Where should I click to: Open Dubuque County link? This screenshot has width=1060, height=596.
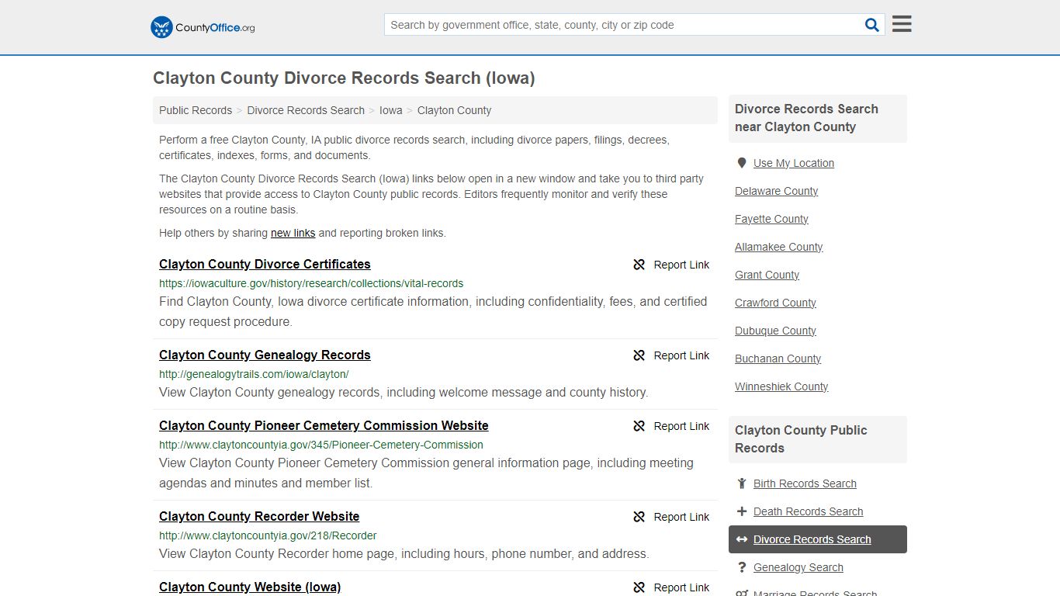tap(775, 331)
